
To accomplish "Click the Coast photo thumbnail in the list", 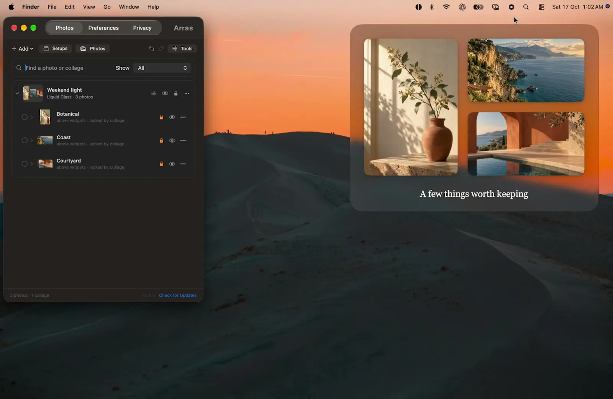I will [45, 140].
